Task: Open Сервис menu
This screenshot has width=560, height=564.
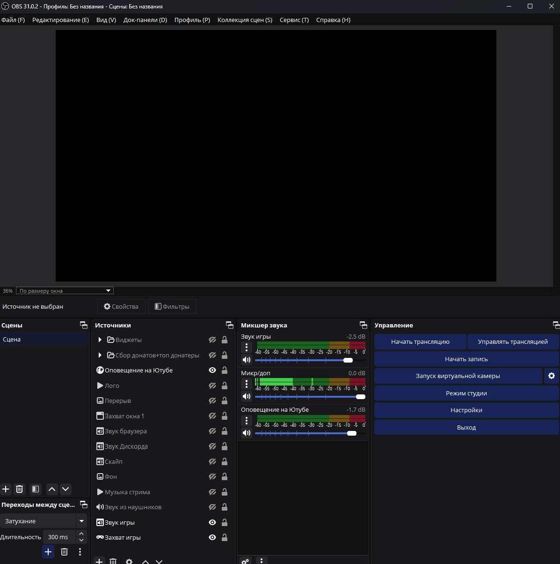Action: [294, 20]
